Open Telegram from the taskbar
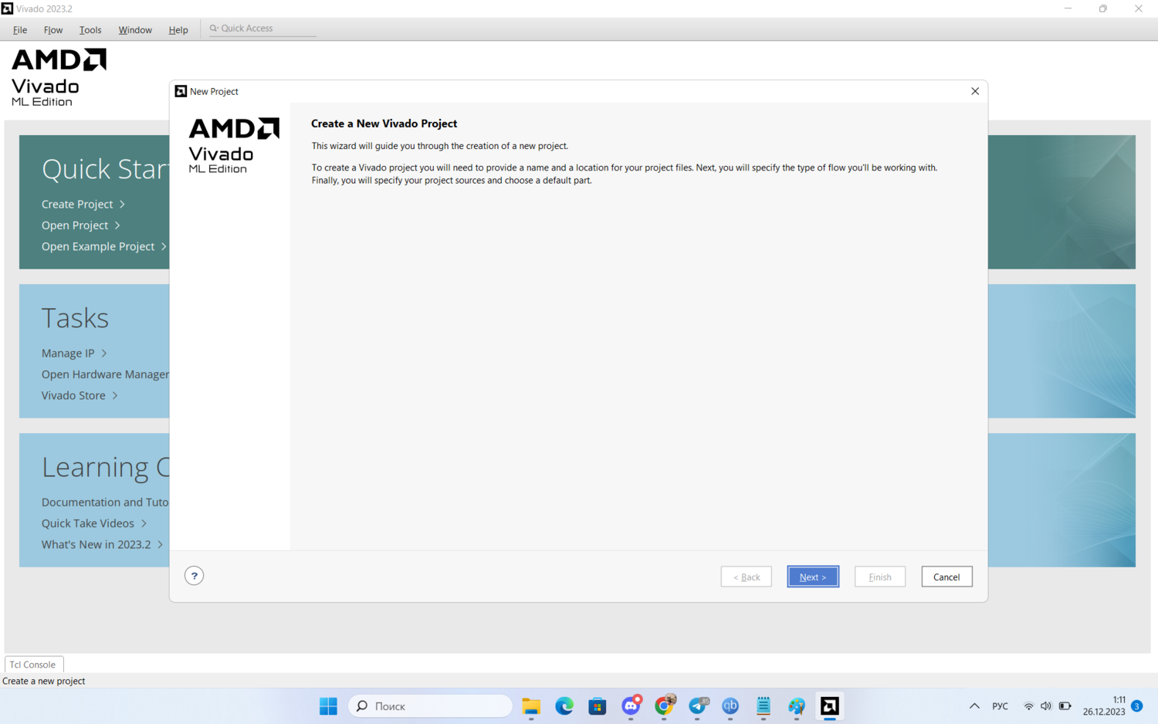The height and width of the screenshot is (724, 1158). click(698, 706)
